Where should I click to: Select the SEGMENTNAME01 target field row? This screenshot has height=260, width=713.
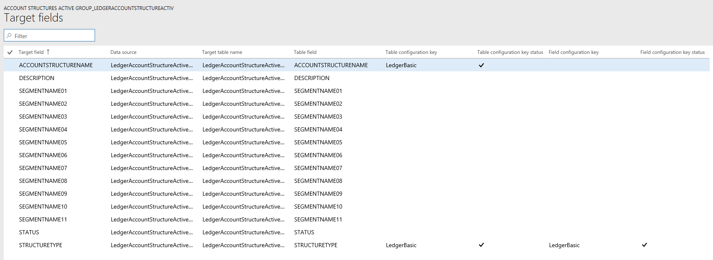tap(43, 91)
